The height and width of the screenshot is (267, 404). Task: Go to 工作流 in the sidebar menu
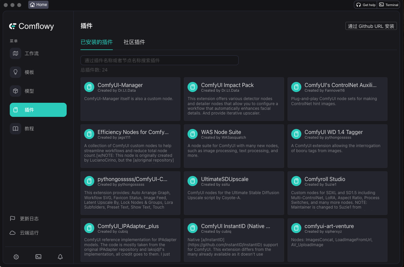[38, 53]
